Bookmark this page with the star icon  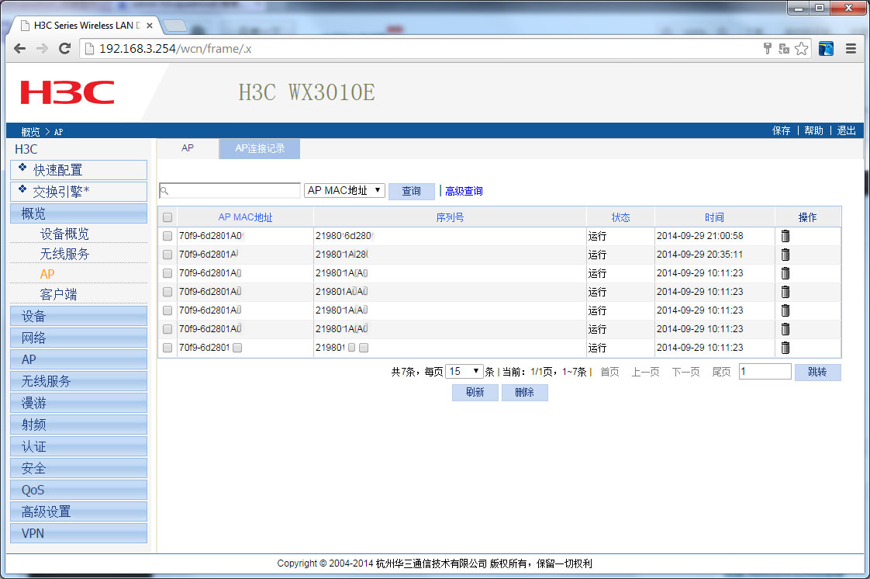click(x=801, y=49)
